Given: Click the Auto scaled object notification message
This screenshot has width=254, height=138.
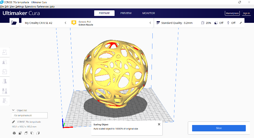Looking at the screenshot, I should pyautogui.click(x=116, y=129).
